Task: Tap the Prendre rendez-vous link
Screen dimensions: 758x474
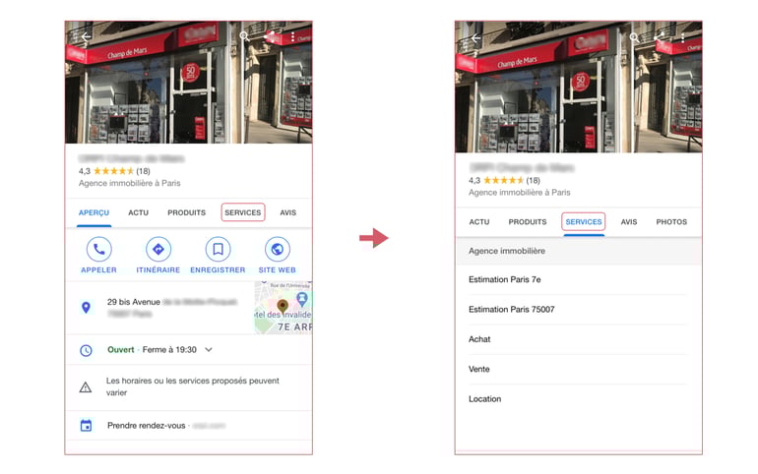Action: pos(147,426)
